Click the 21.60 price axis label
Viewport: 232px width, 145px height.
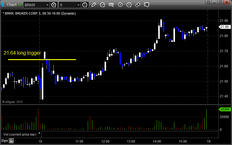pos(224,66)
